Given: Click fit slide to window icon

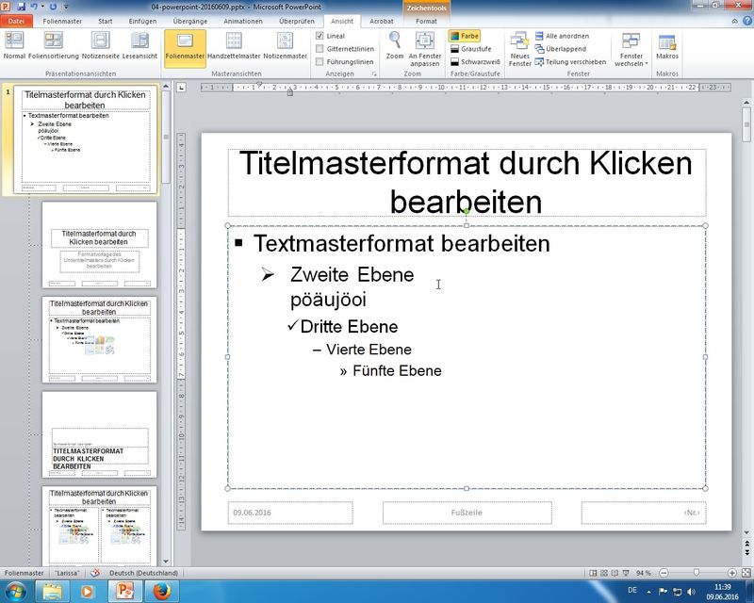Looking at the screenshot, I should pyautogui.click(x=746, y=573).
